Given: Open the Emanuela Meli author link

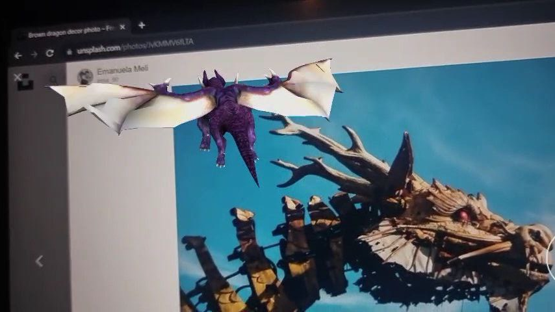Looking at the screenshot, I should point(122,70).
